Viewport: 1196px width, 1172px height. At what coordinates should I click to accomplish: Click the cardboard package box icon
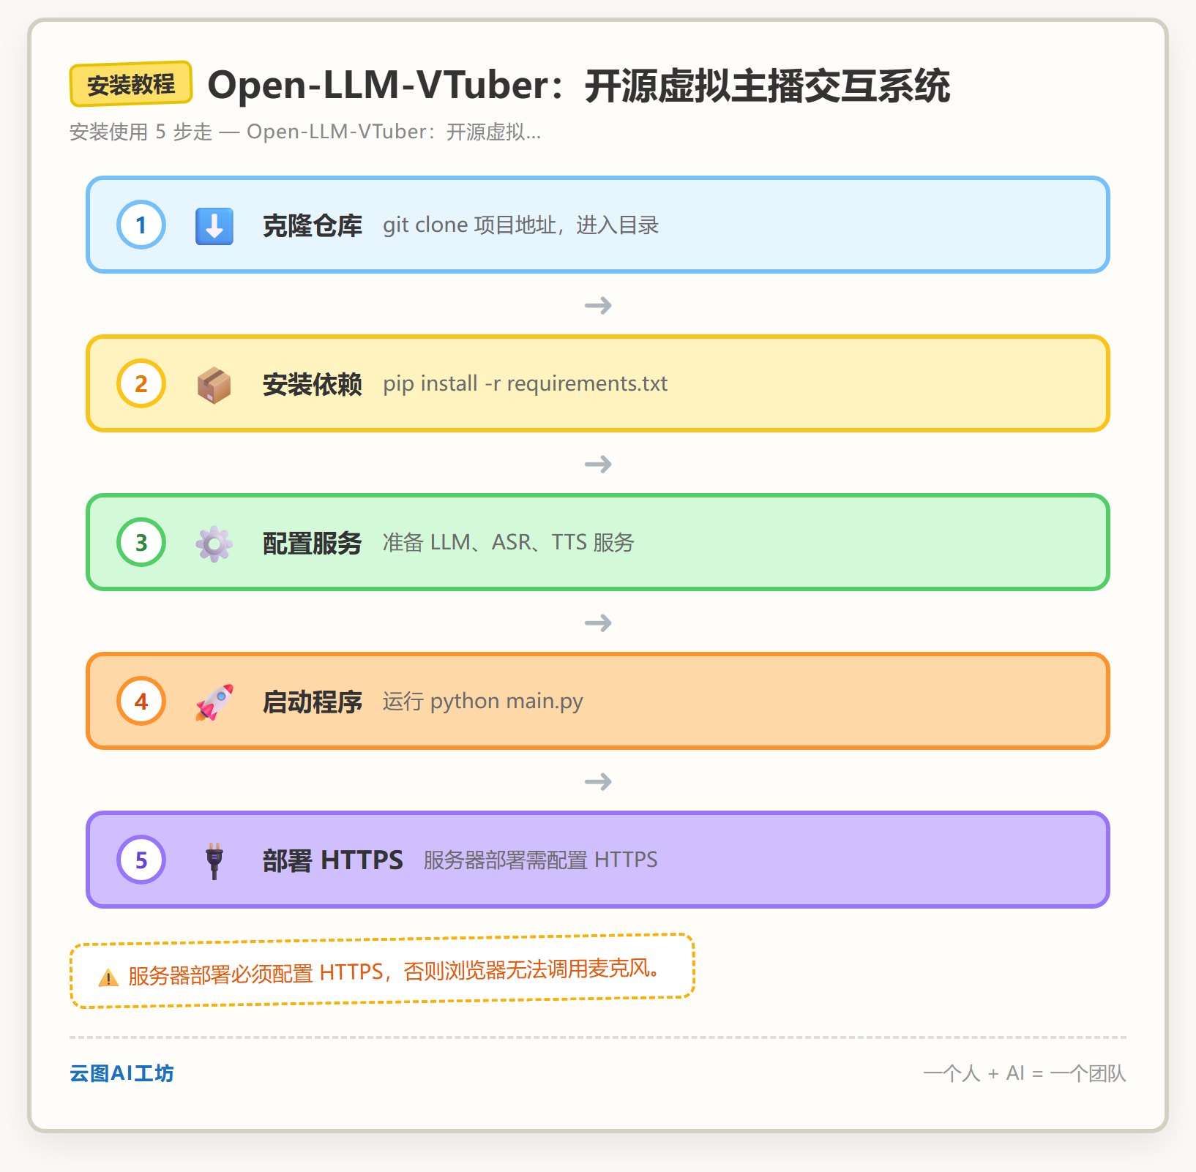pyautogui.click(x=214, y=385)
